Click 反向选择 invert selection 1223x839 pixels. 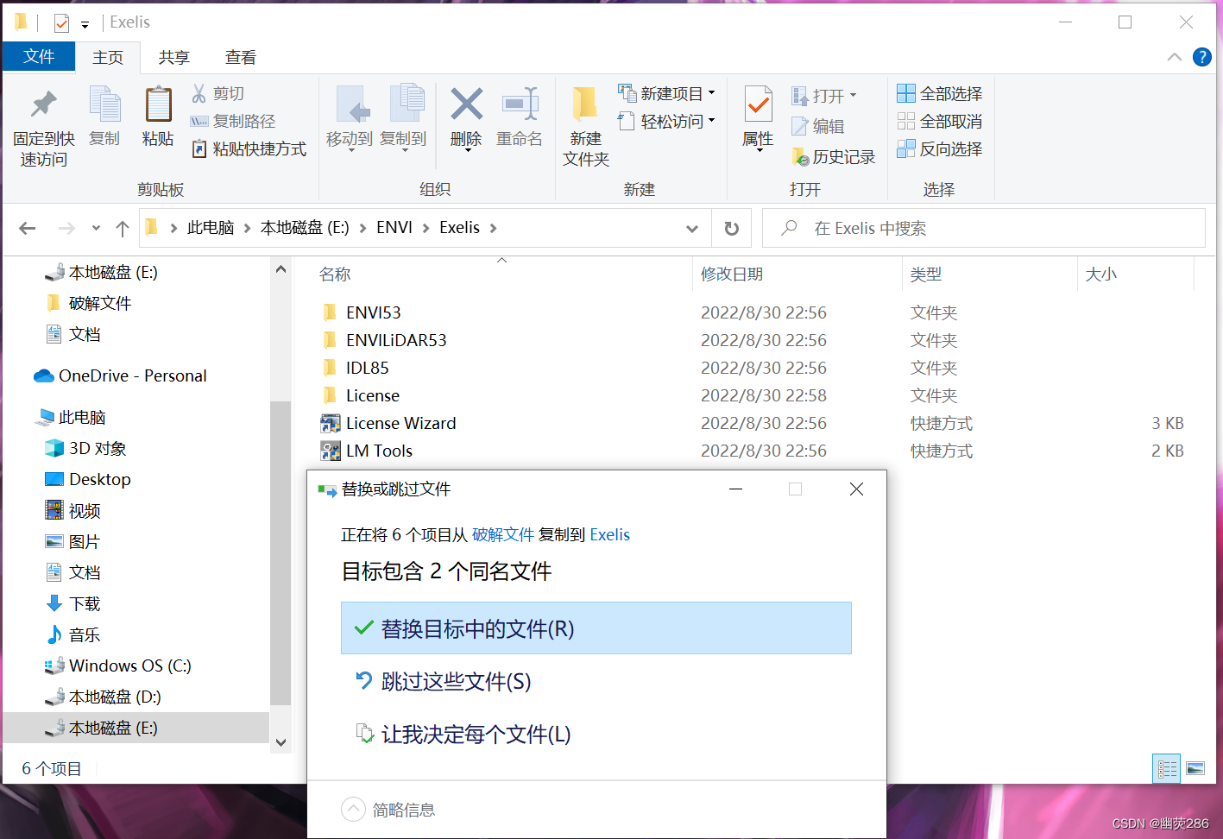pos(940,148)
